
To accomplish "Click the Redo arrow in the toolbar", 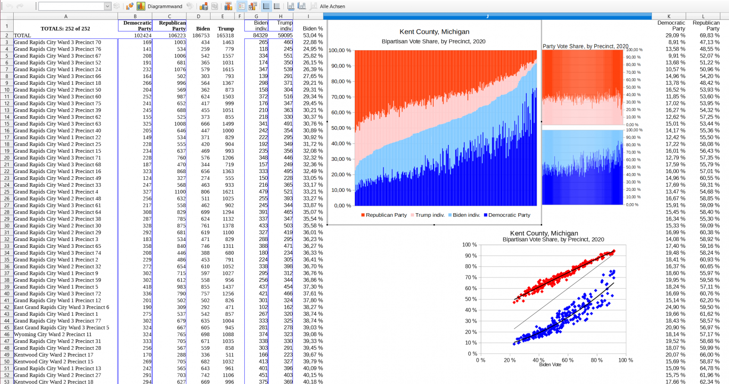I will click(x=20, y=6).
